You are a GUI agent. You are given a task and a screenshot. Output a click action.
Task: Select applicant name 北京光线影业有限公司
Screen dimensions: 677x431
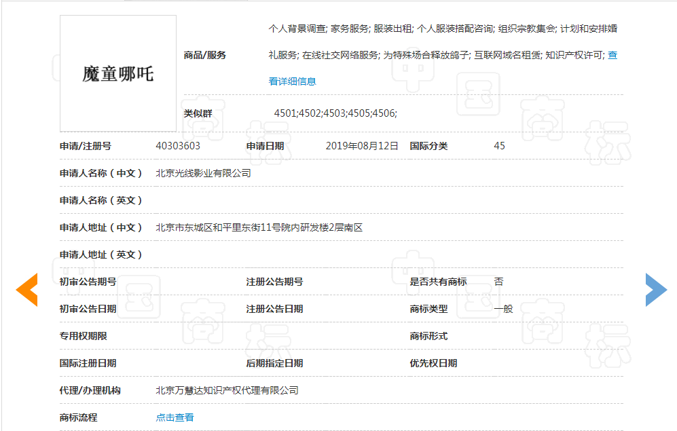point(203,173)
